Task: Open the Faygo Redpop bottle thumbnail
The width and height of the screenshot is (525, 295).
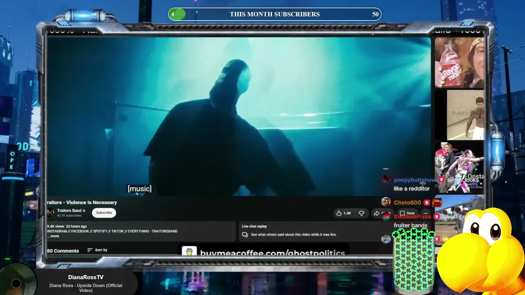Action: [x=459, y=63]
